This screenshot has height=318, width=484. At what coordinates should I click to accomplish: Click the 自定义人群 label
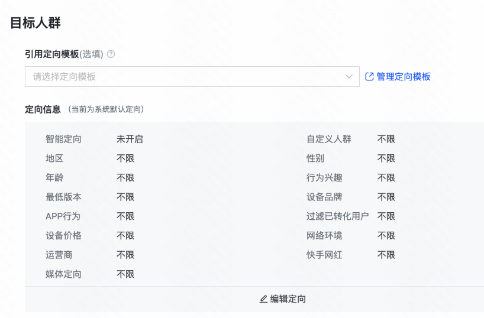[329, 139]
